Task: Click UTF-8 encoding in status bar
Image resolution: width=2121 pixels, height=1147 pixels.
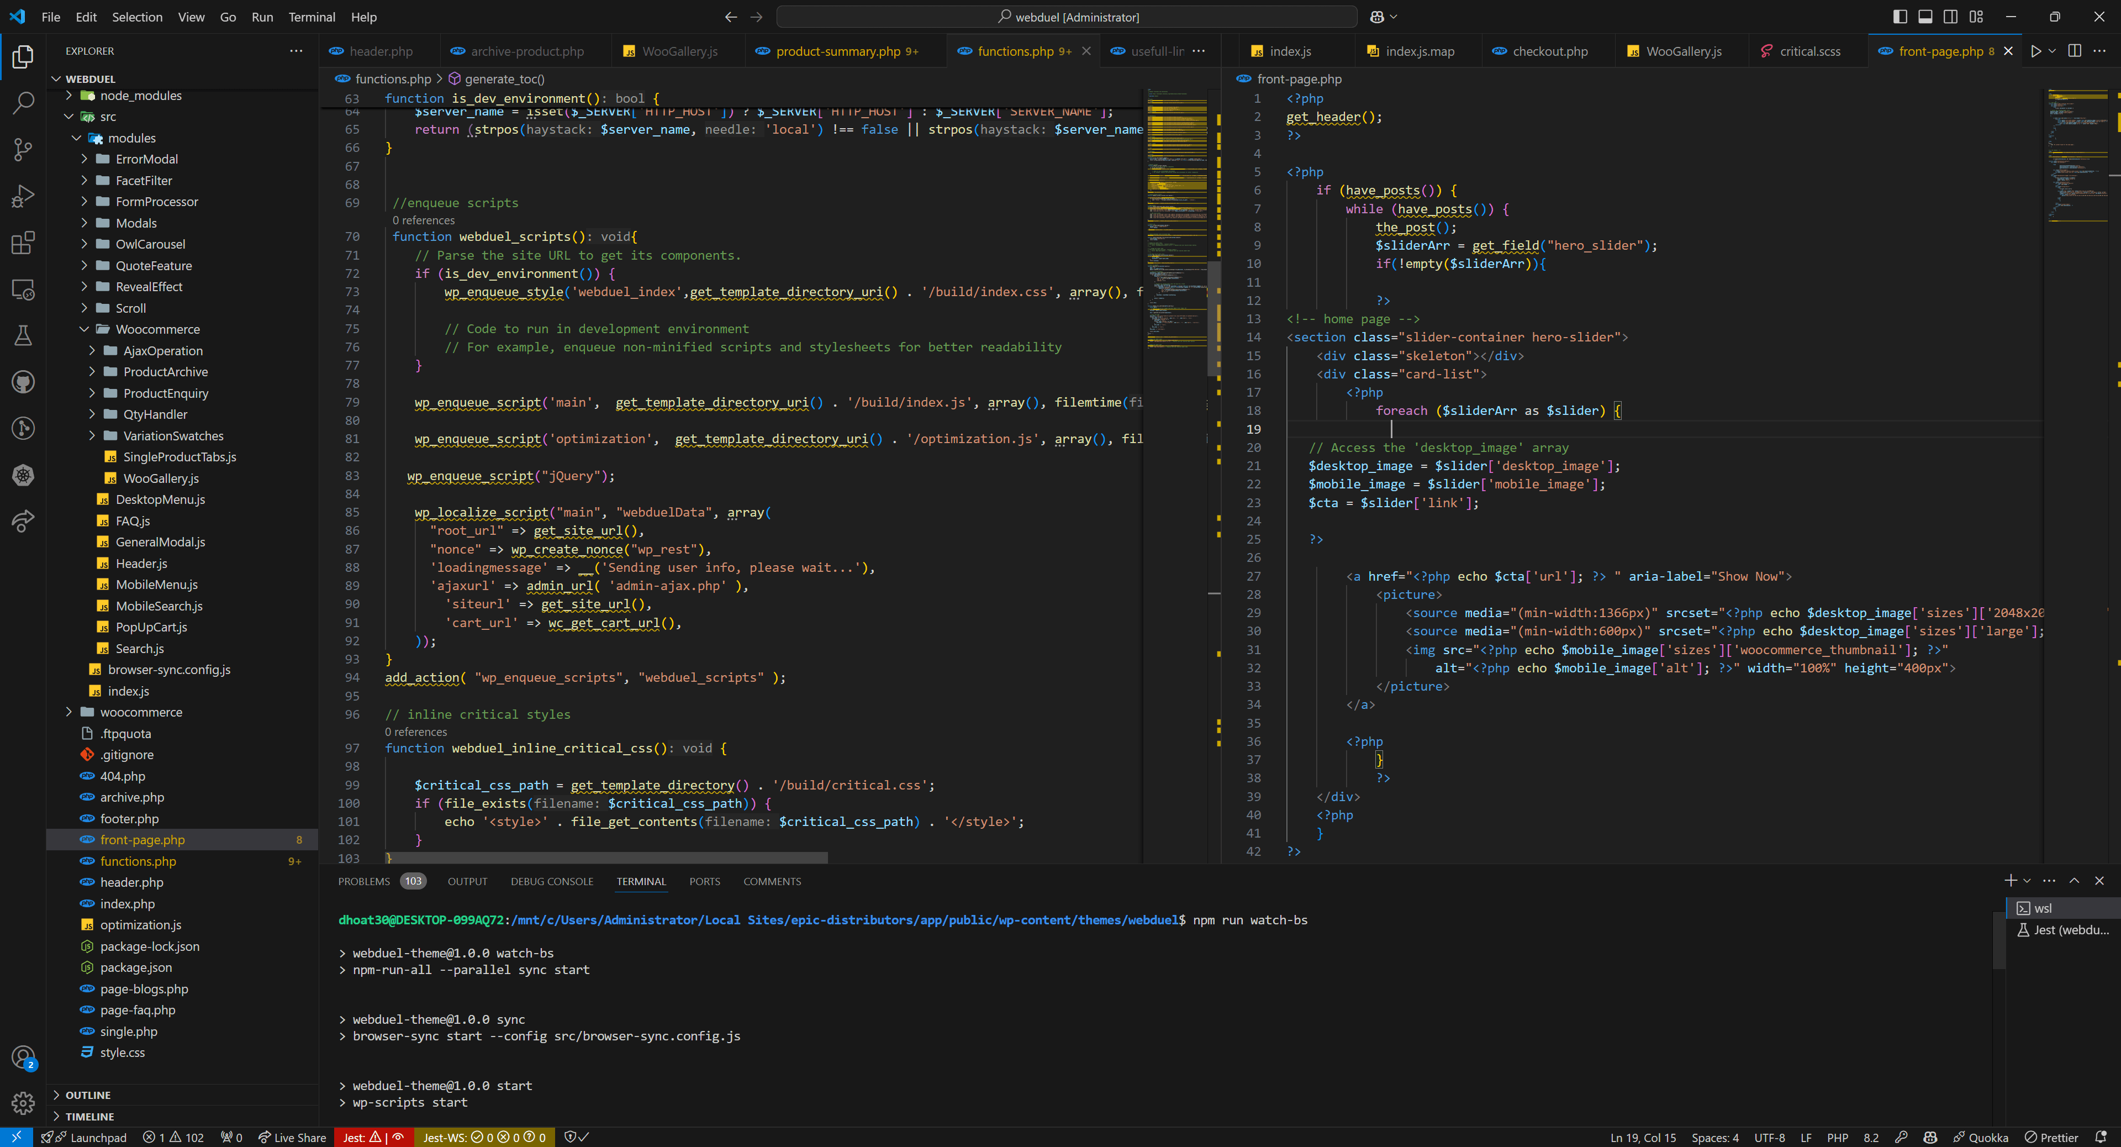Action: 1769,1137
